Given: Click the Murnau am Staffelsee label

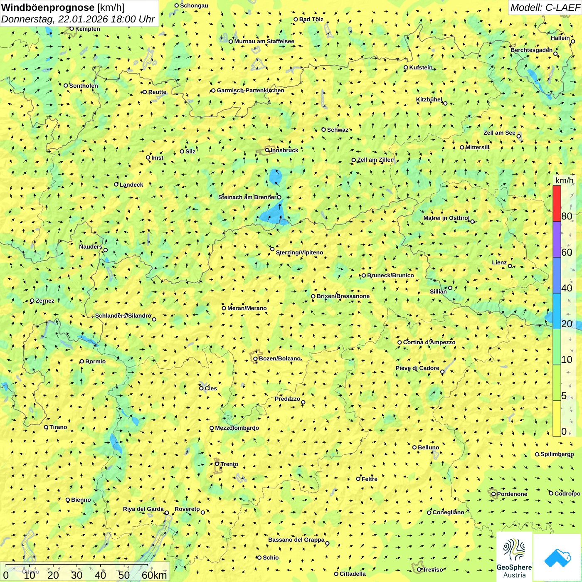Looking at the screenshot, I should (264, 41).
